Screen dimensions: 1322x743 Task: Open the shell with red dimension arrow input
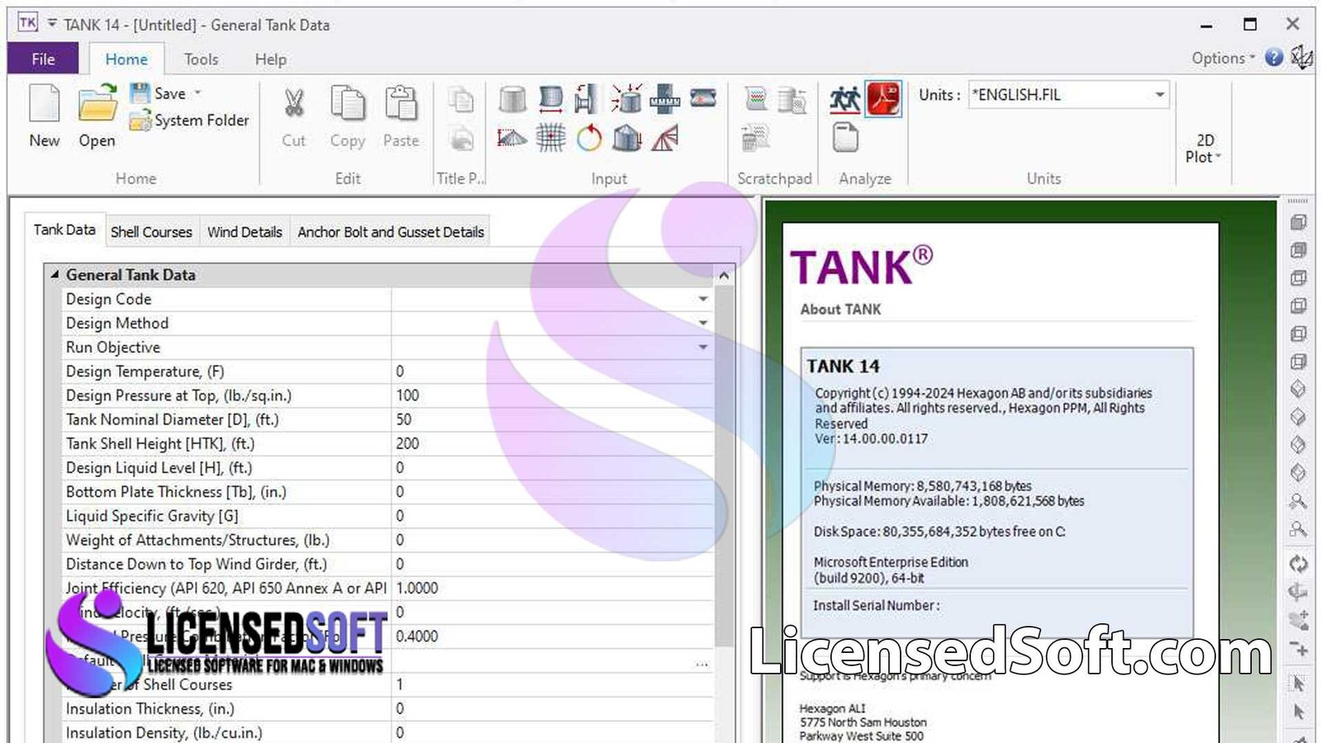(550, 100)
